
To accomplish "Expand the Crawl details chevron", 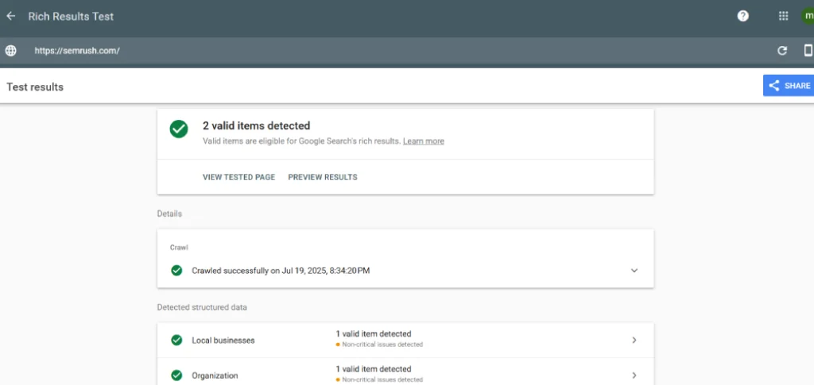I will [634, 271].
